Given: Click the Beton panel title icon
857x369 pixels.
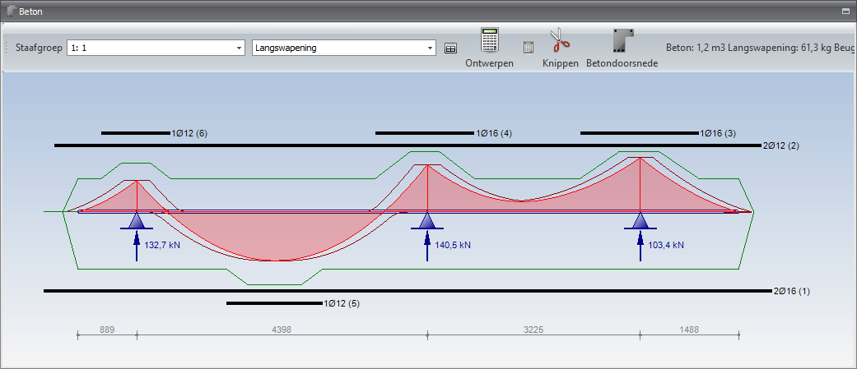Looking at the screenshot, I should [10, 12].
